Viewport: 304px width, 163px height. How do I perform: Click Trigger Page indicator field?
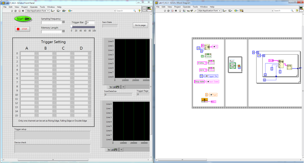(143, 94)
